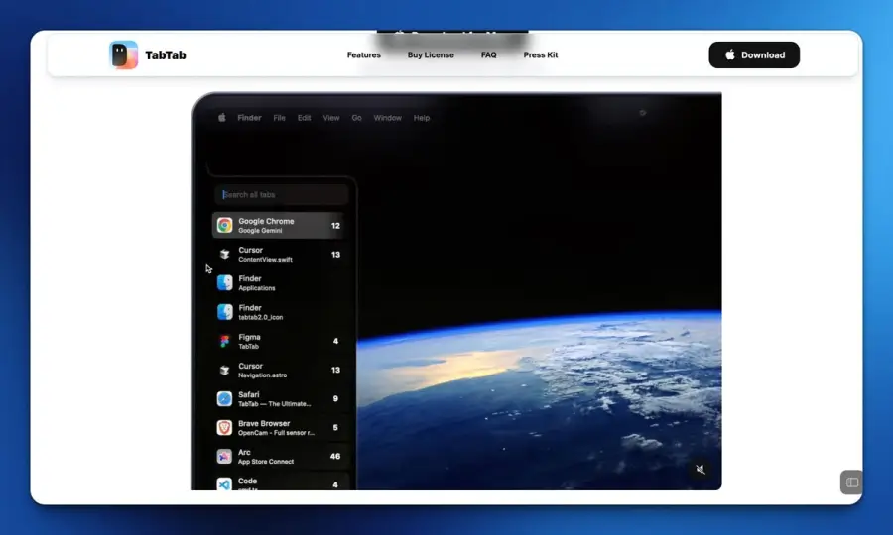Click tab count 12 for Chrome
This screenshot has height=535, width=893.
(x=335, y=226)
